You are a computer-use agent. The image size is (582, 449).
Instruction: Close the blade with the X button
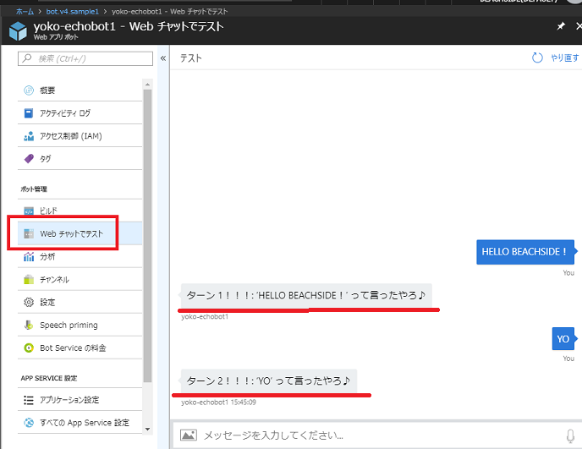point(579,26)
